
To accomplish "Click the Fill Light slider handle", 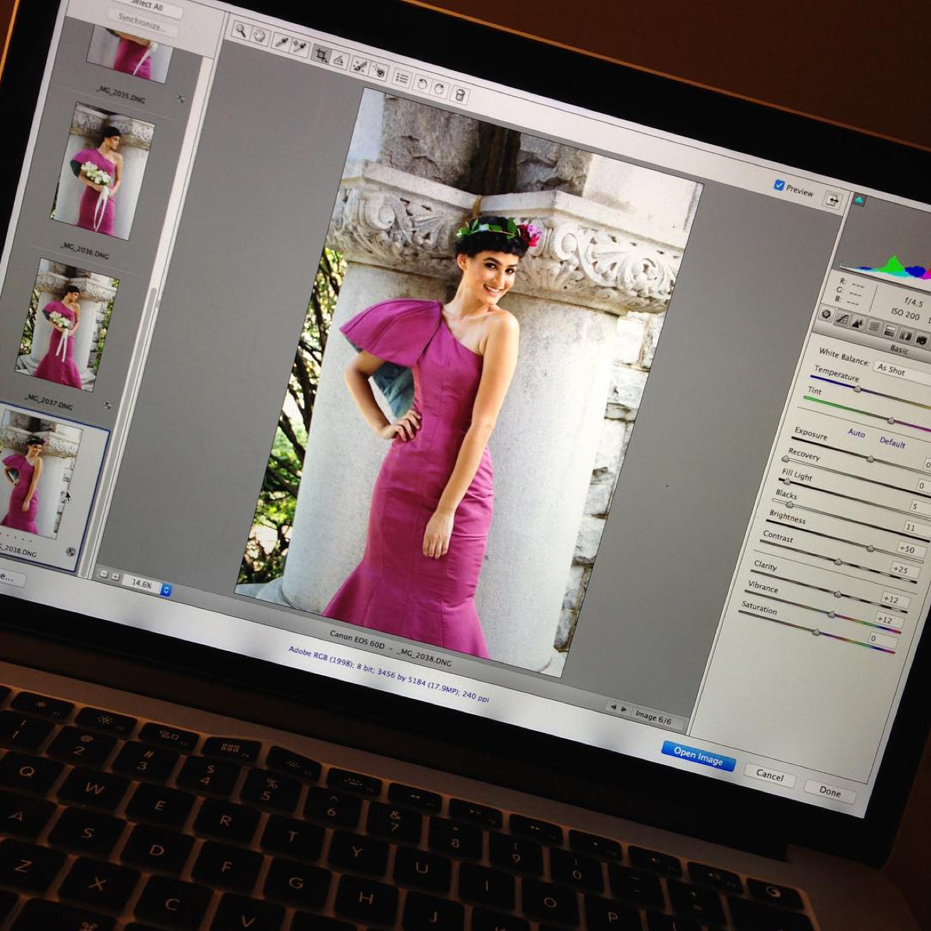I will point(788,482).
